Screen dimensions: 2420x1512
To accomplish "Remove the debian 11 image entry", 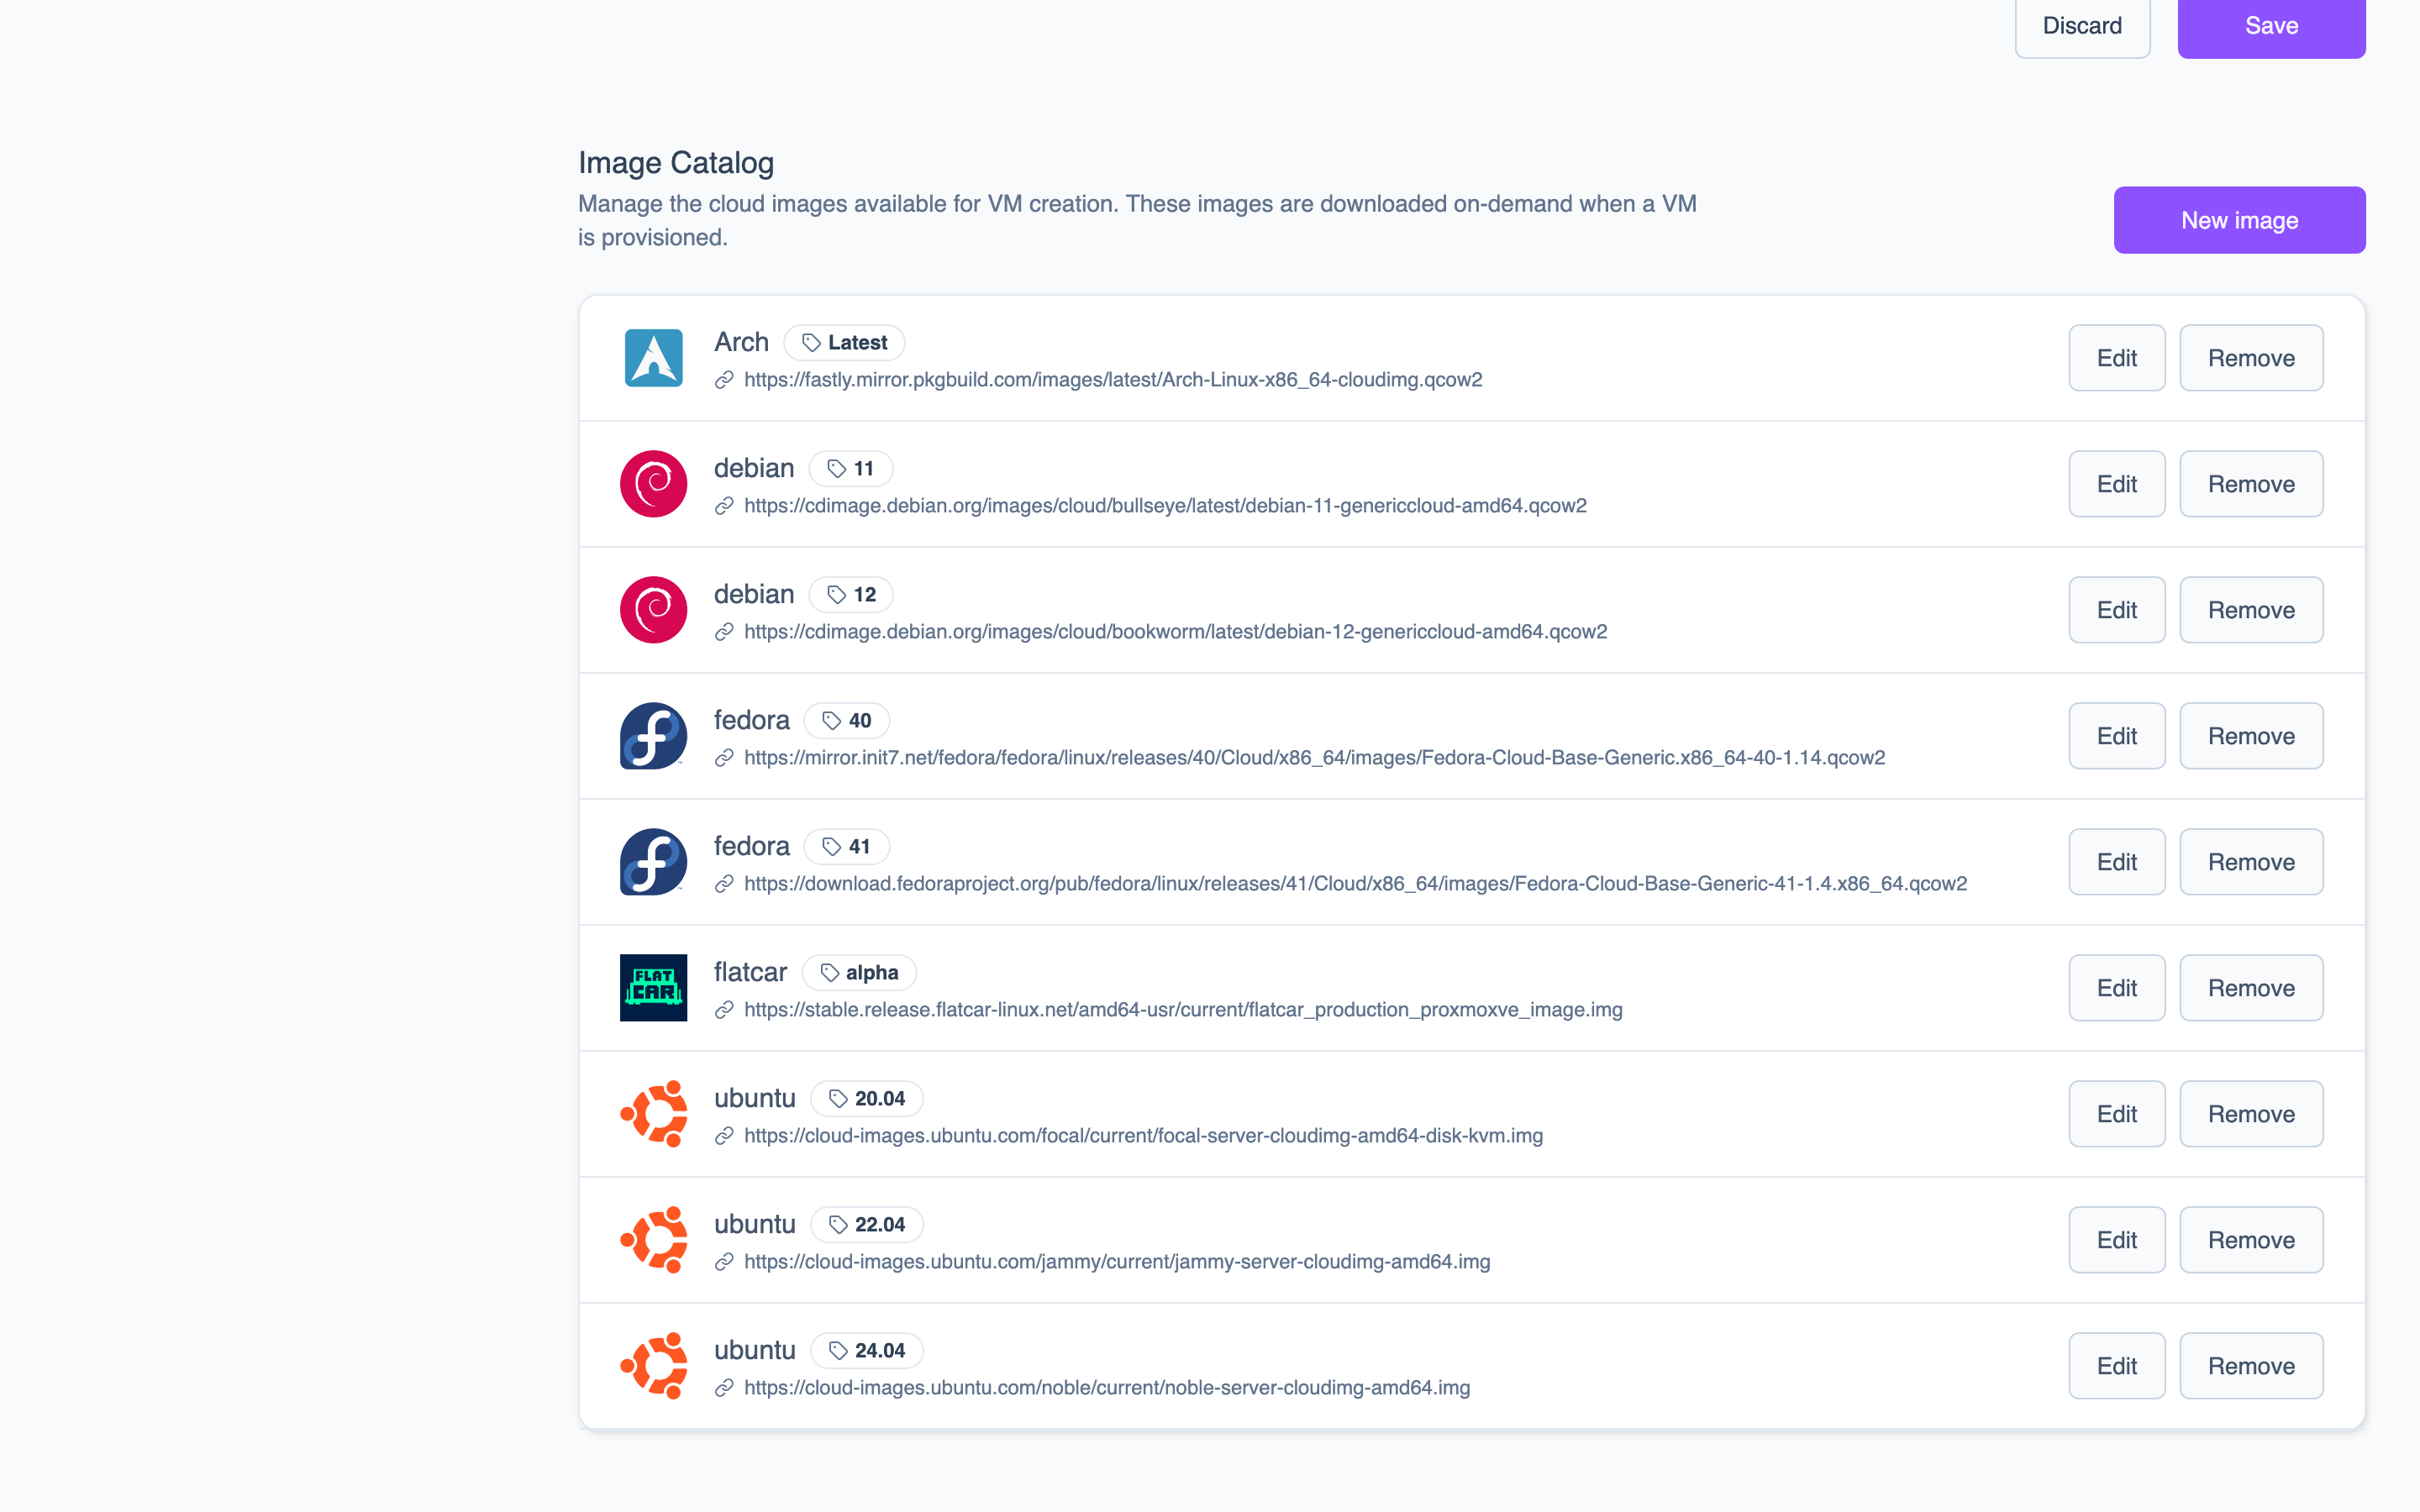I will point(2251,484).
